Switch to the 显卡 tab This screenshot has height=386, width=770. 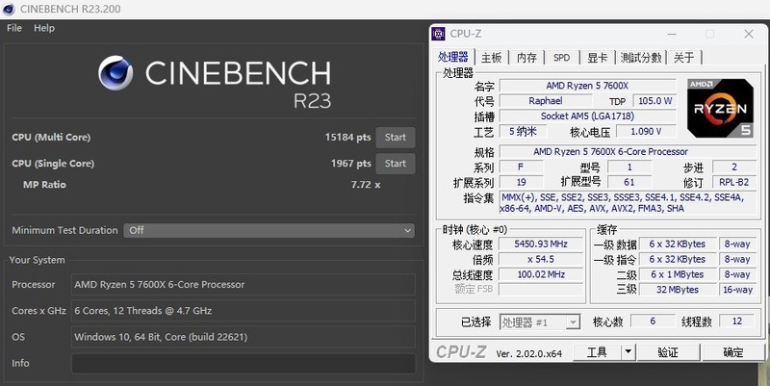[x=597, y=58]
